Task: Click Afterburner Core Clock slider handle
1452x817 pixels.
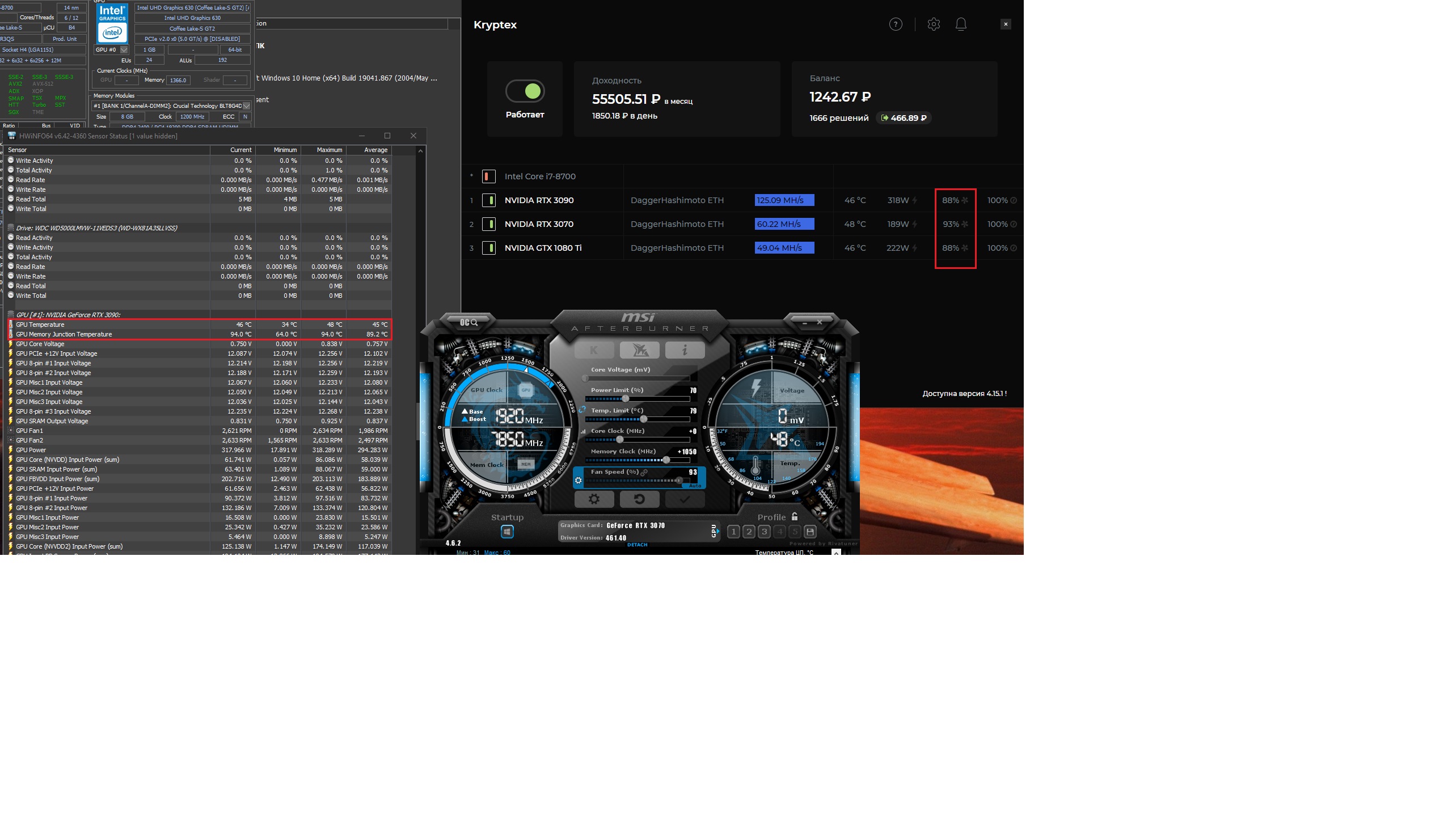Action: click(620, 440)
